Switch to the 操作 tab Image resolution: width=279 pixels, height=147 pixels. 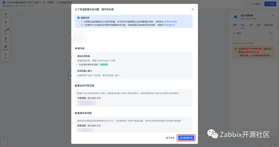click(x=235, y=25)
